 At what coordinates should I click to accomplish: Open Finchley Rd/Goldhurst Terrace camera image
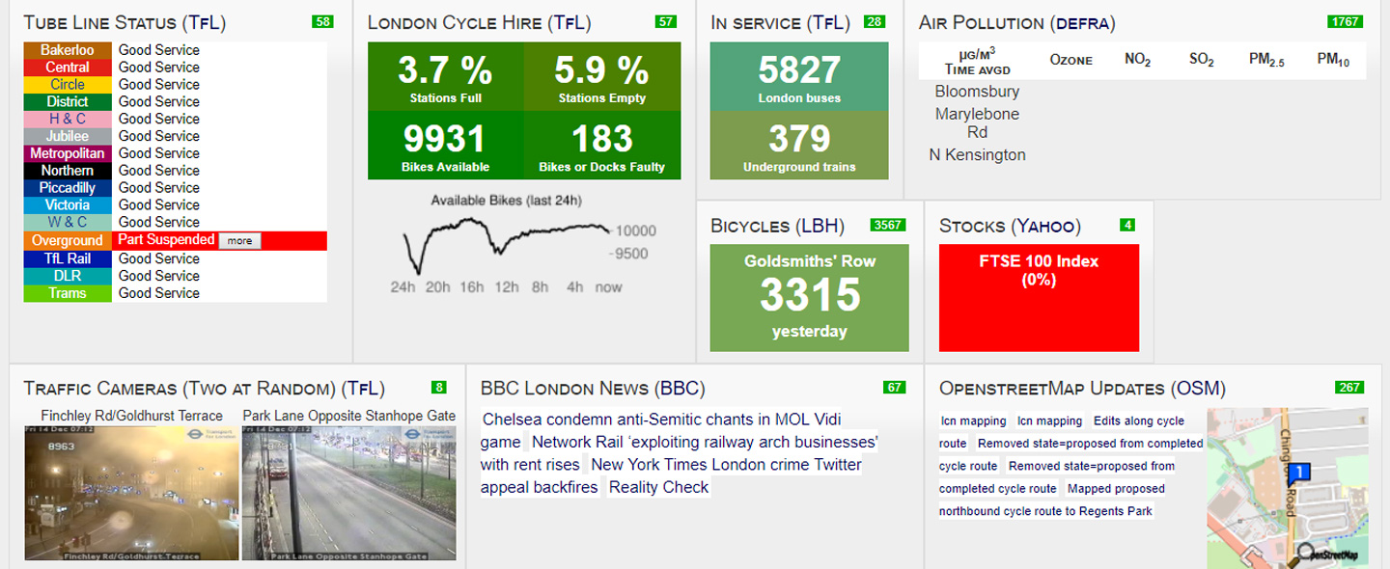coord(131,494)
